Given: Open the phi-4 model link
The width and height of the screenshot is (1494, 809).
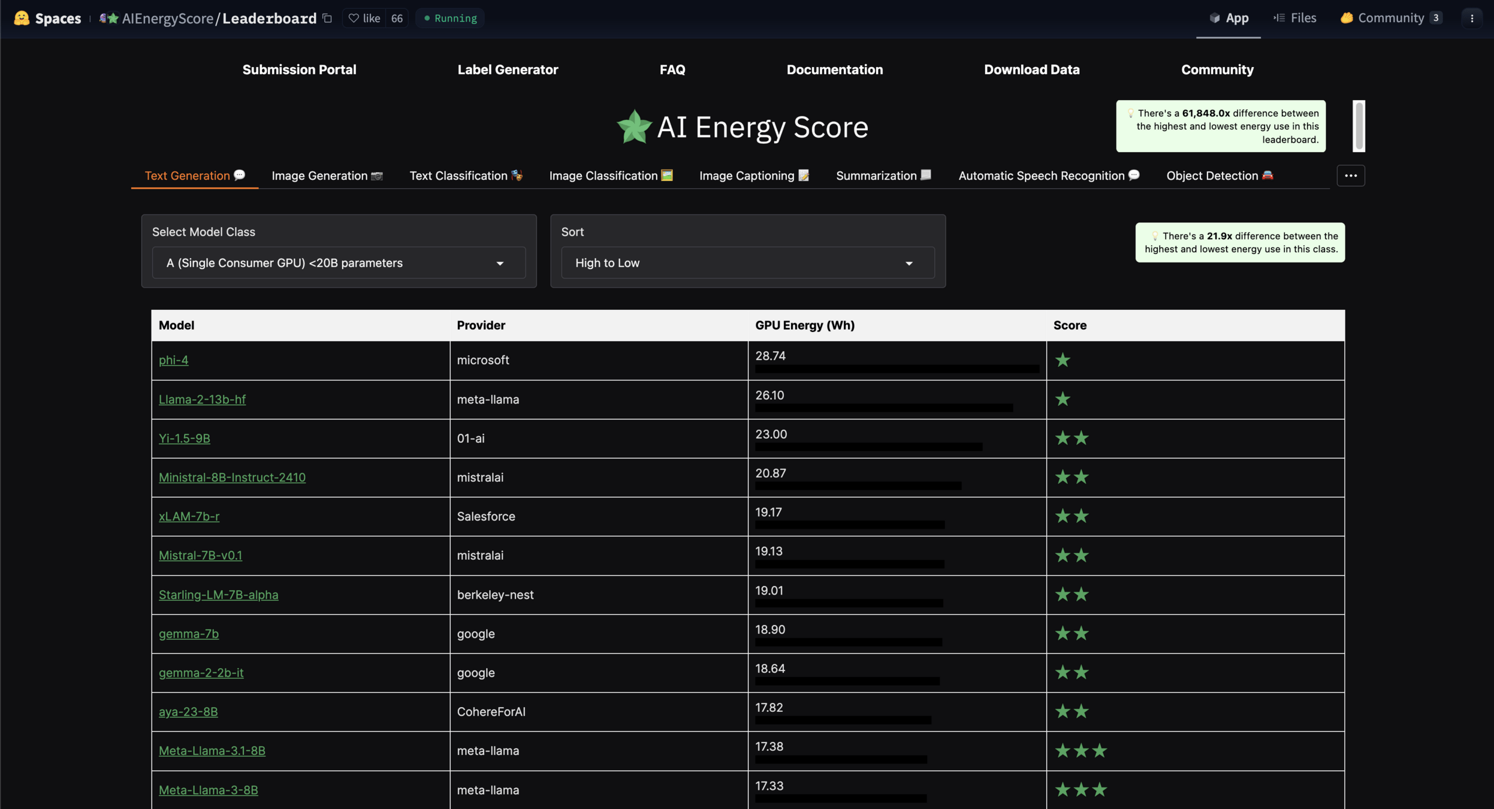Looking at the screenshot, I should coord(173,360).
